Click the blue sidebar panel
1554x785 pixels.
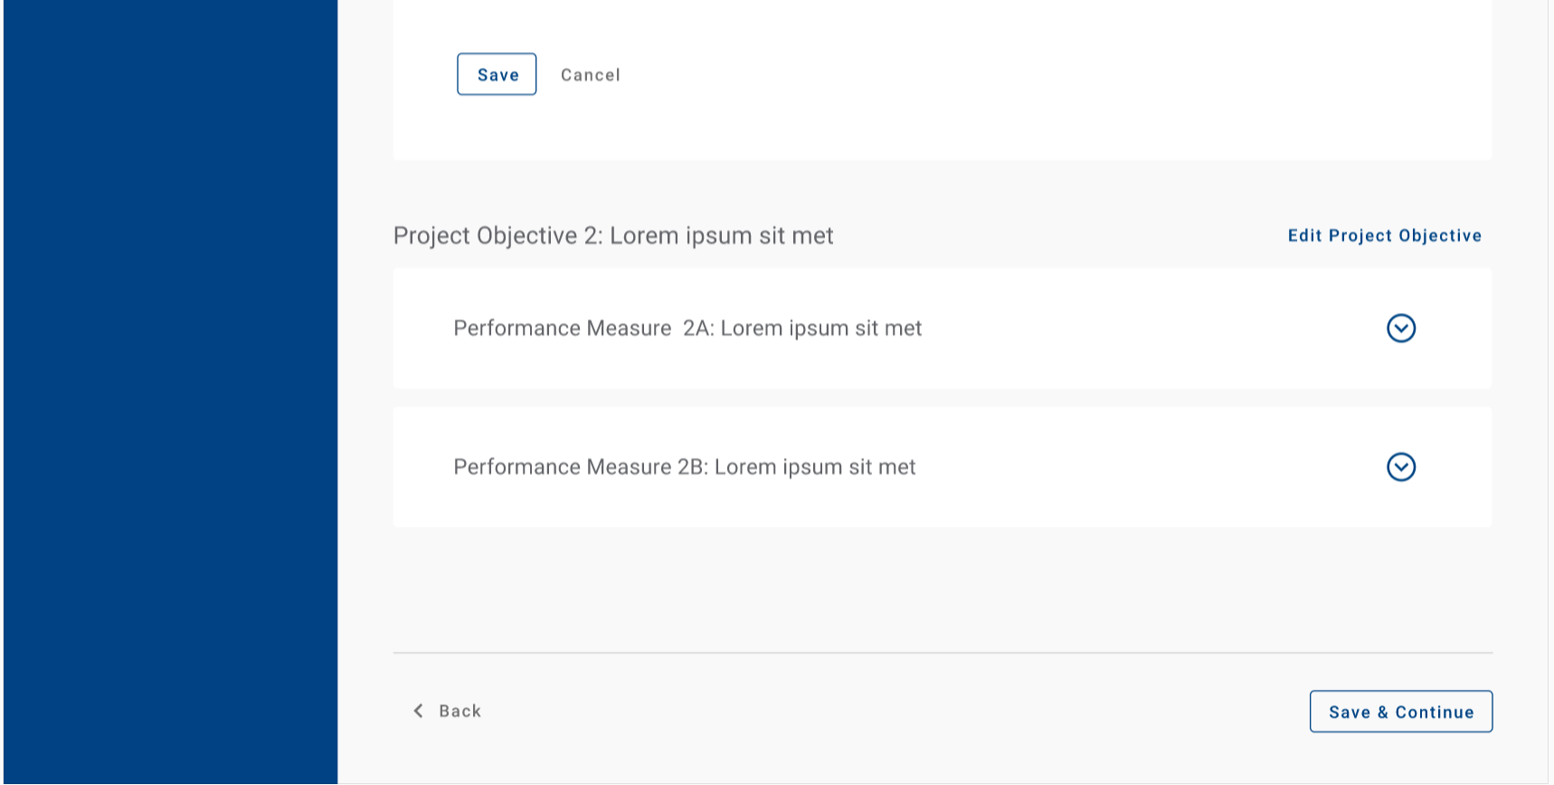tap(170, 392)
